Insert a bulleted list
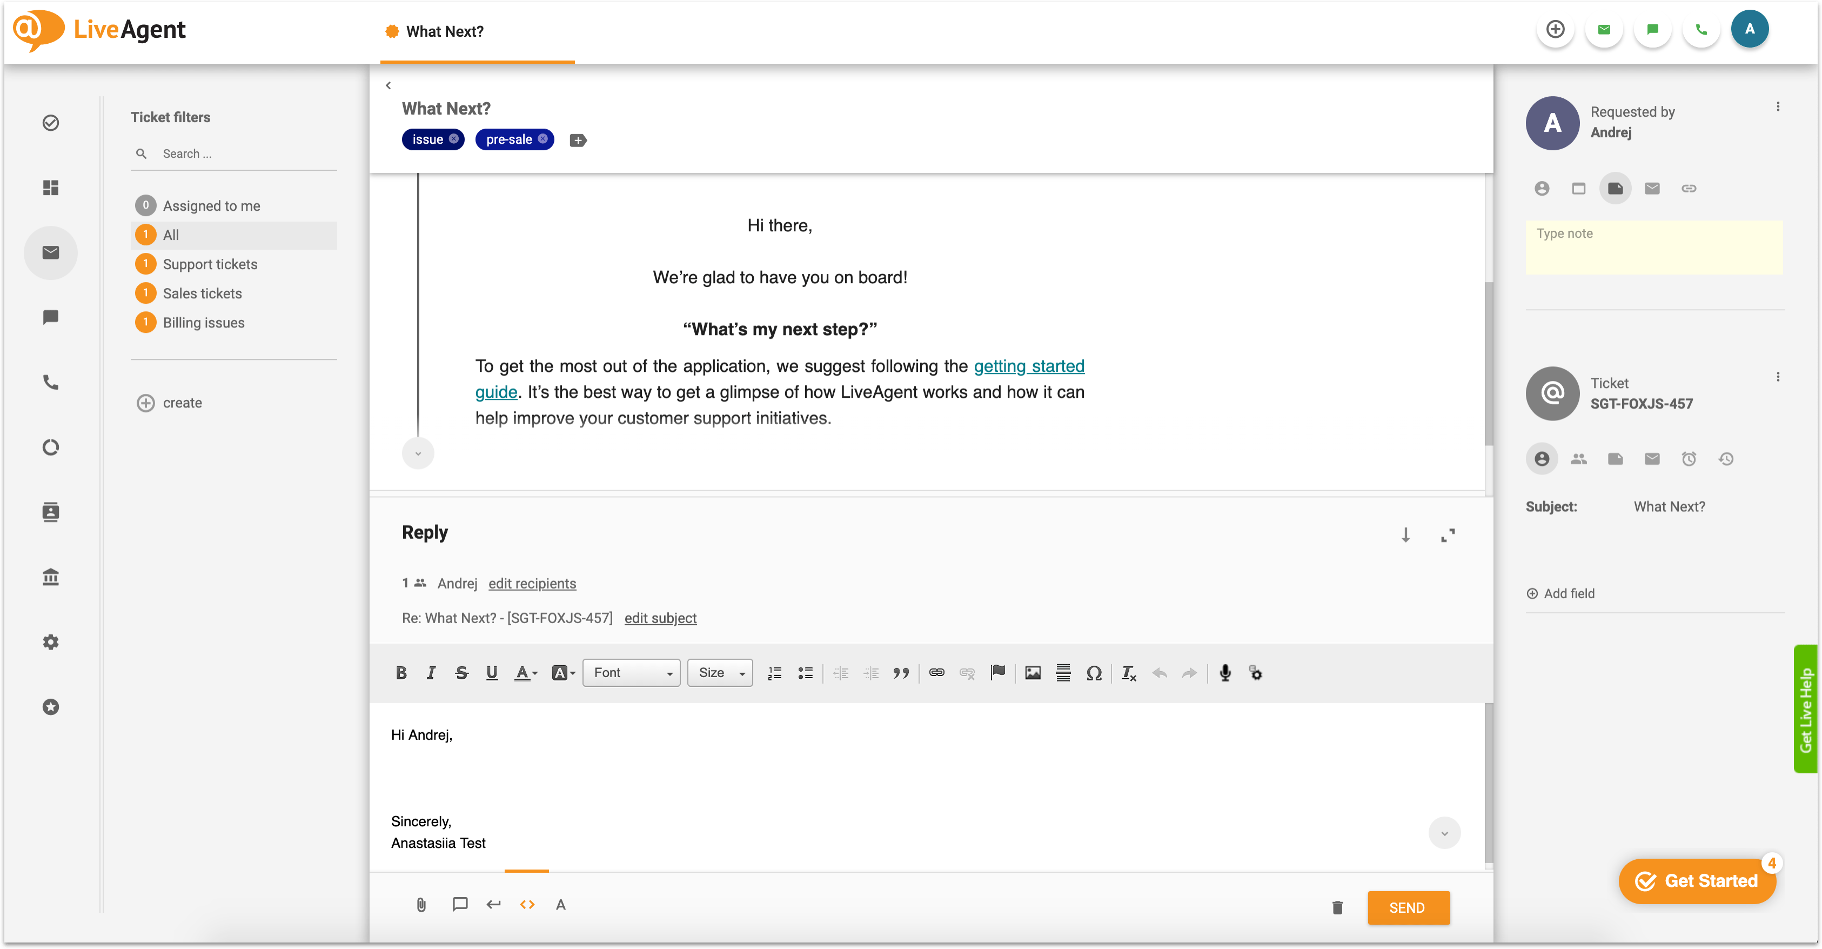Viewport: 1822px width, 949px height. click(805, 673)
